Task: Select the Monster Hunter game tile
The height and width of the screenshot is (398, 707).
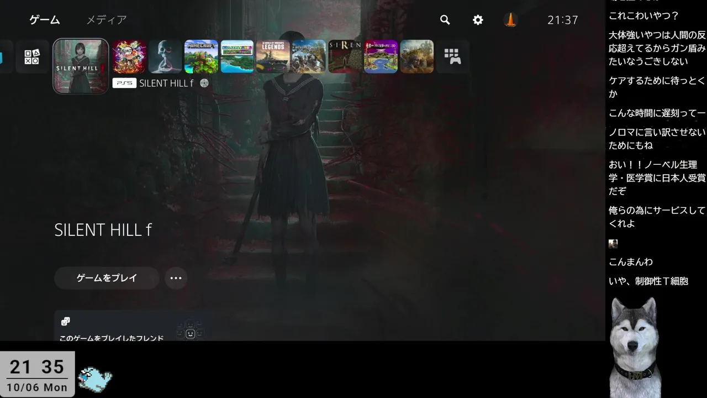Action: 309,56
